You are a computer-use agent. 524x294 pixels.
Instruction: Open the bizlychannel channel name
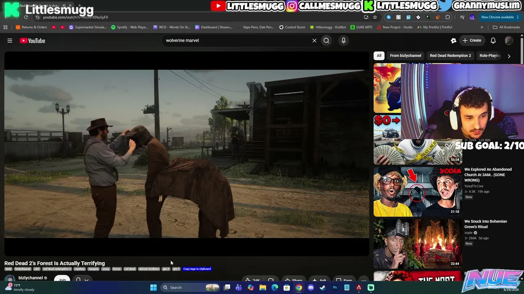[31, 278]
